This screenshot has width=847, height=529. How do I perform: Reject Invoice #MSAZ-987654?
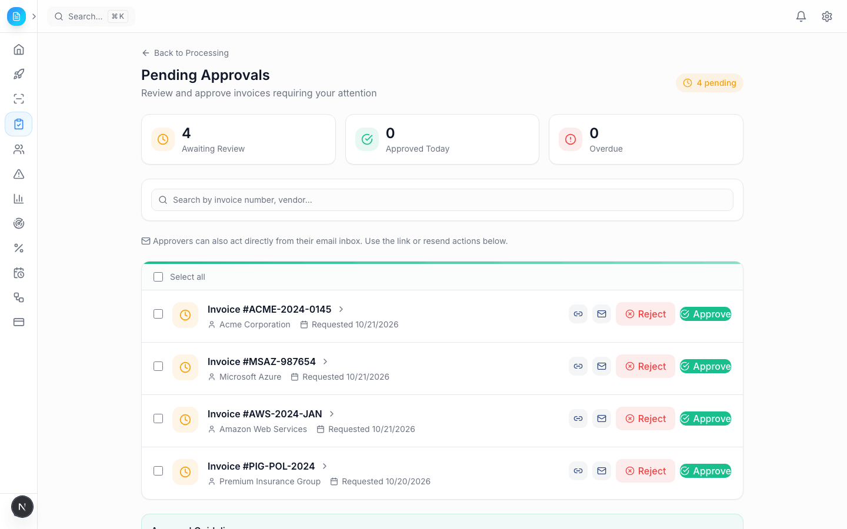pyautogui.click(x=645, y=366)
